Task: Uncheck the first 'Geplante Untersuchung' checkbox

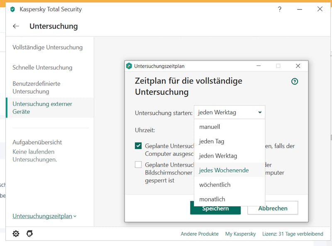Action: pos(138,146)
